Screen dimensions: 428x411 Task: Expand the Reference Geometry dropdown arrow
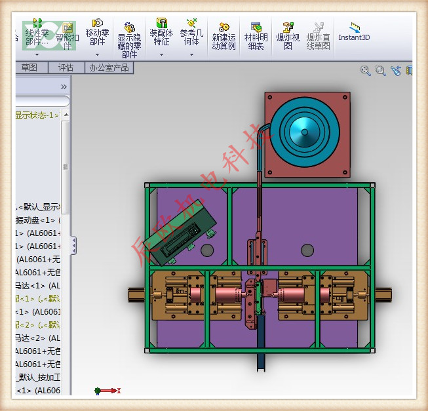pos(191,55)
